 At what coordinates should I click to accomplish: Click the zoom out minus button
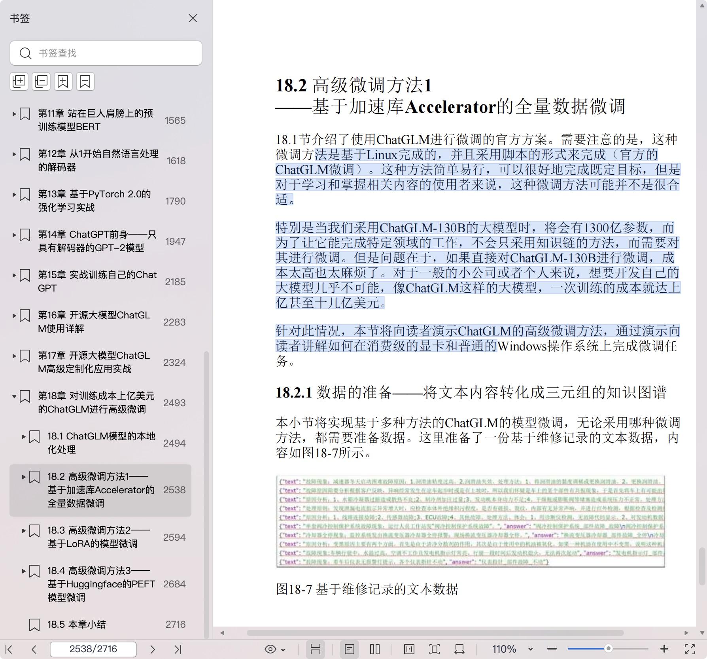click(552, 649)
